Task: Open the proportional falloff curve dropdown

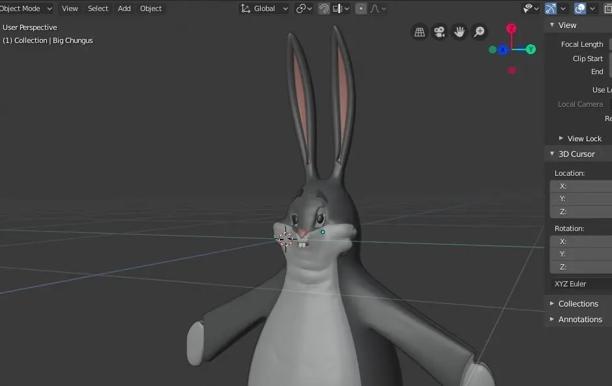Action: (x=378, y=8)
